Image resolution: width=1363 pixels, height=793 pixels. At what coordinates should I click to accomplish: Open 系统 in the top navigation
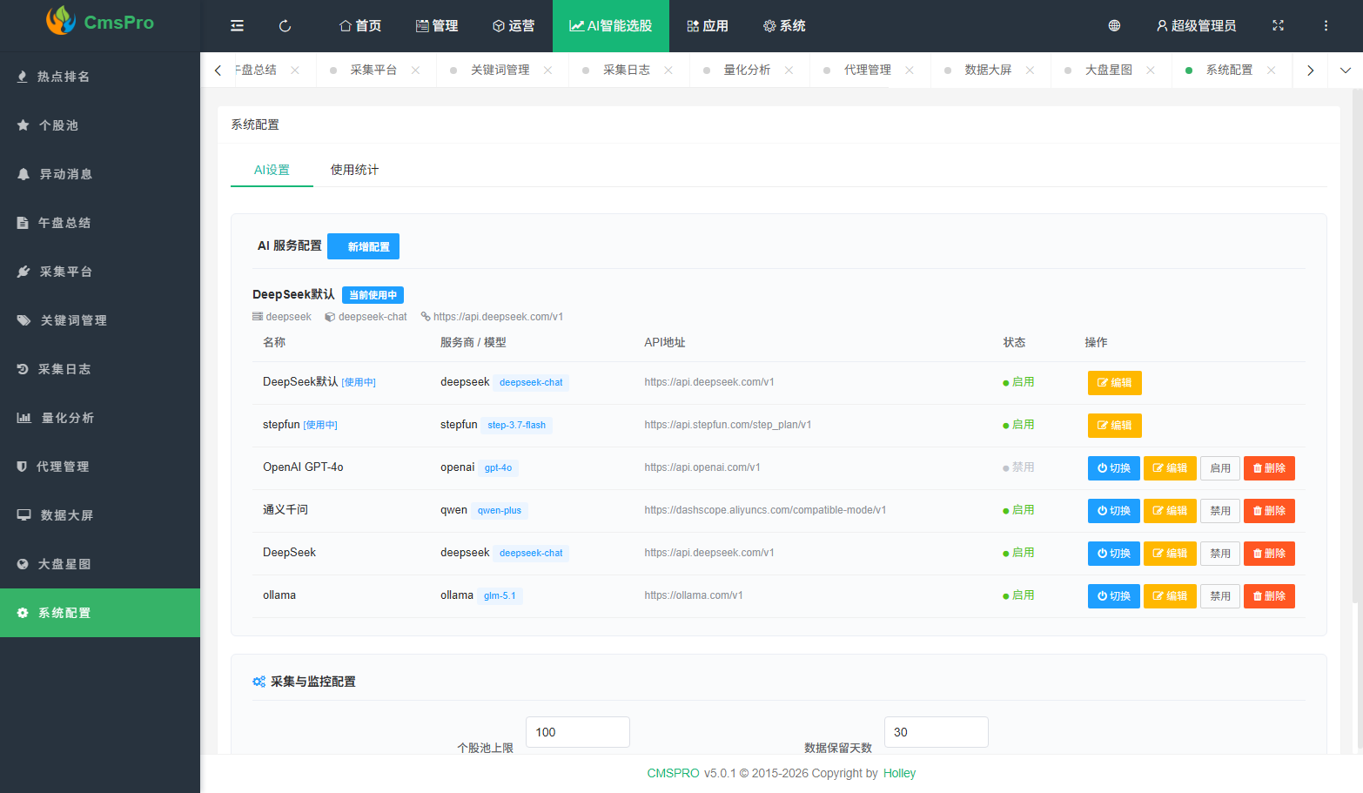(784, 26)
